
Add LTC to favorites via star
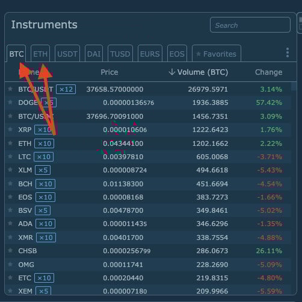[10, 157]
